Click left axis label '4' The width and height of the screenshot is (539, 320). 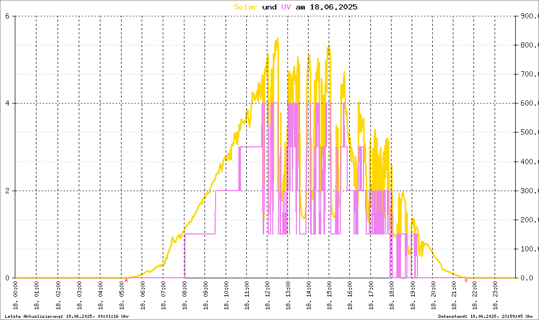point(7,103)
